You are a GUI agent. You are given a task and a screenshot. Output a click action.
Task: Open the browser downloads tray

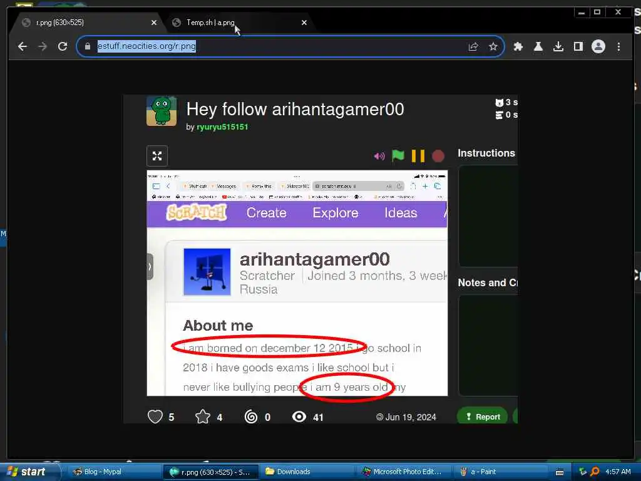coord(558,46)
